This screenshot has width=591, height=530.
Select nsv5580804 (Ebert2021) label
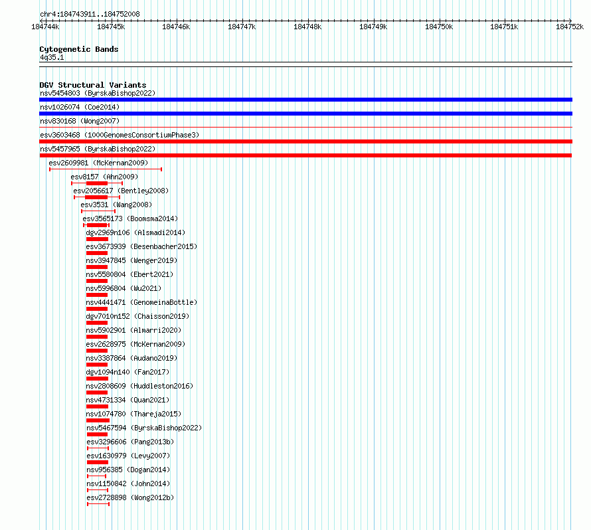coord(129,274)
